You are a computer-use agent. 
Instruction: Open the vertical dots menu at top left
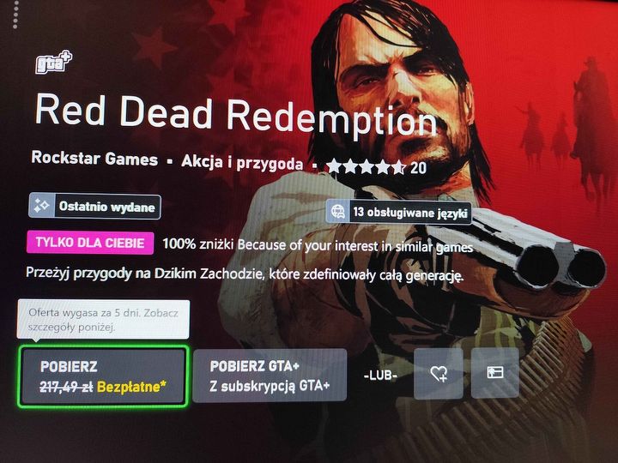tap(15, 15)
